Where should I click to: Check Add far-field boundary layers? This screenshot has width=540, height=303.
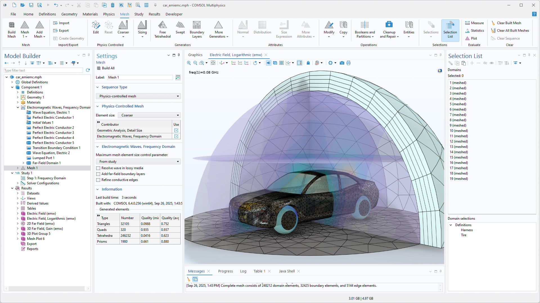click(x=98, y=174)
